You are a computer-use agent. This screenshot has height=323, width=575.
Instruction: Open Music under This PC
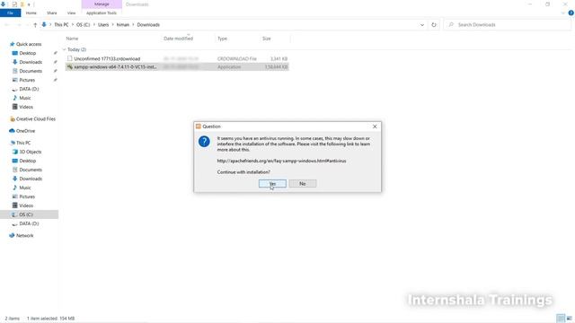(25, 188)
